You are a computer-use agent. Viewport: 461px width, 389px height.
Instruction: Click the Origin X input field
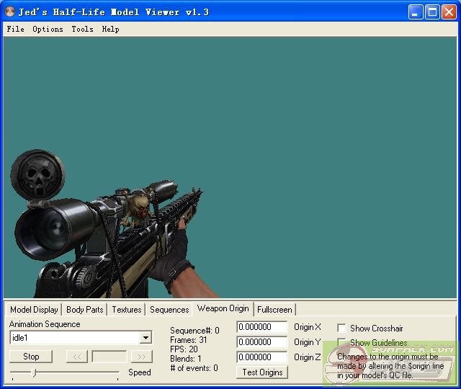pos(261,328)
